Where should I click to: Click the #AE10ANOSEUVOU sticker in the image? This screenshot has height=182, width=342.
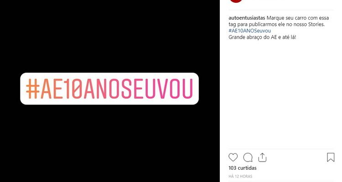coord(109,89)
